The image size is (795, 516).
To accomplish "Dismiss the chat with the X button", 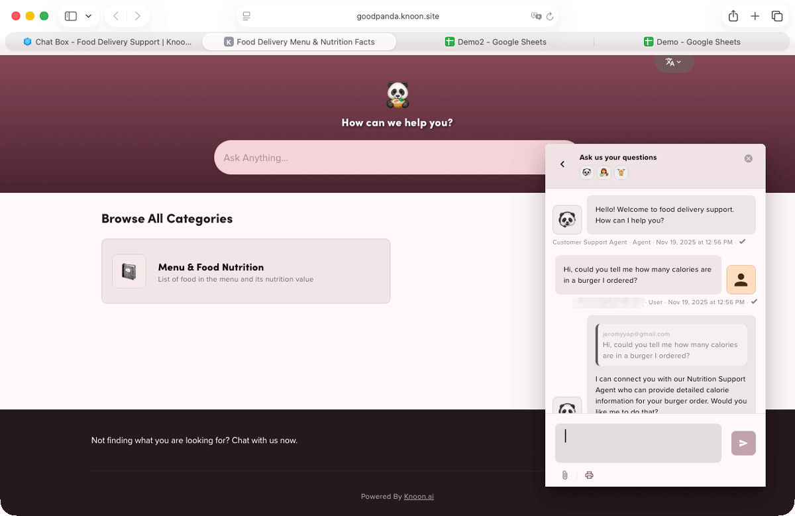I will coord(749,158).
